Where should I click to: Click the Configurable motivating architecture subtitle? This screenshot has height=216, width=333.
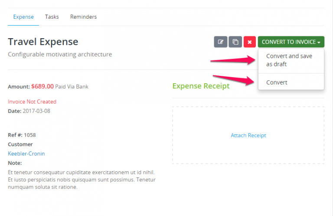click(x=60, y=54)
